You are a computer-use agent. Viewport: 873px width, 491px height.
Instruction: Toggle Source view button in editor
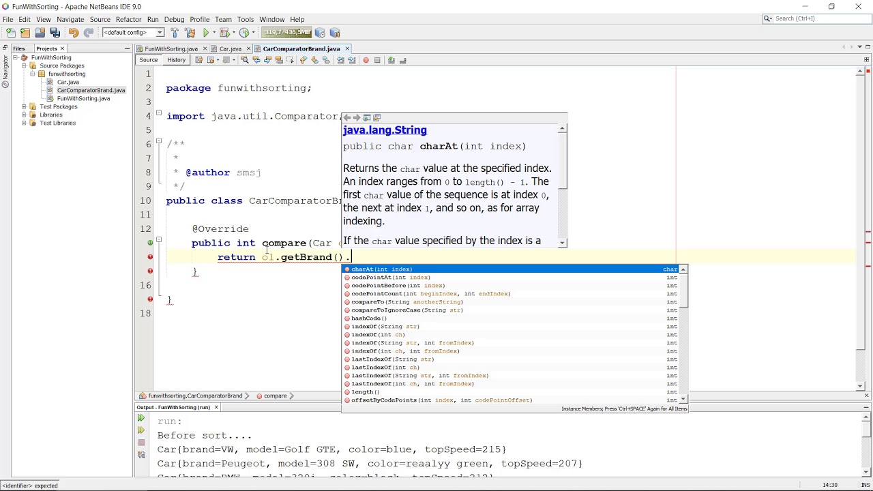pyautogui.click(x=149, y=60)
